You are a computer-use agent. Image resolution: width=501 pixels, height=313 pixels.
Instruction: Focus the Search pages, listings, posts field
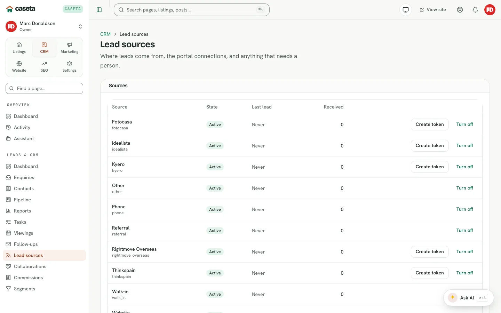pos(192,10)
